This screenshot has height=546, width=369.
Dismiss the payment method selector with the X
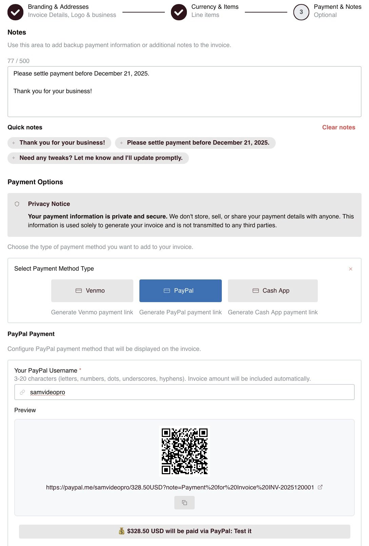tap(351, 269)
